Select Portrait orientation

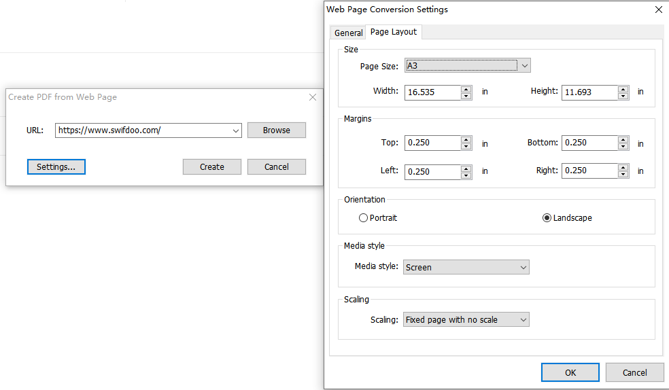point(378,218)
